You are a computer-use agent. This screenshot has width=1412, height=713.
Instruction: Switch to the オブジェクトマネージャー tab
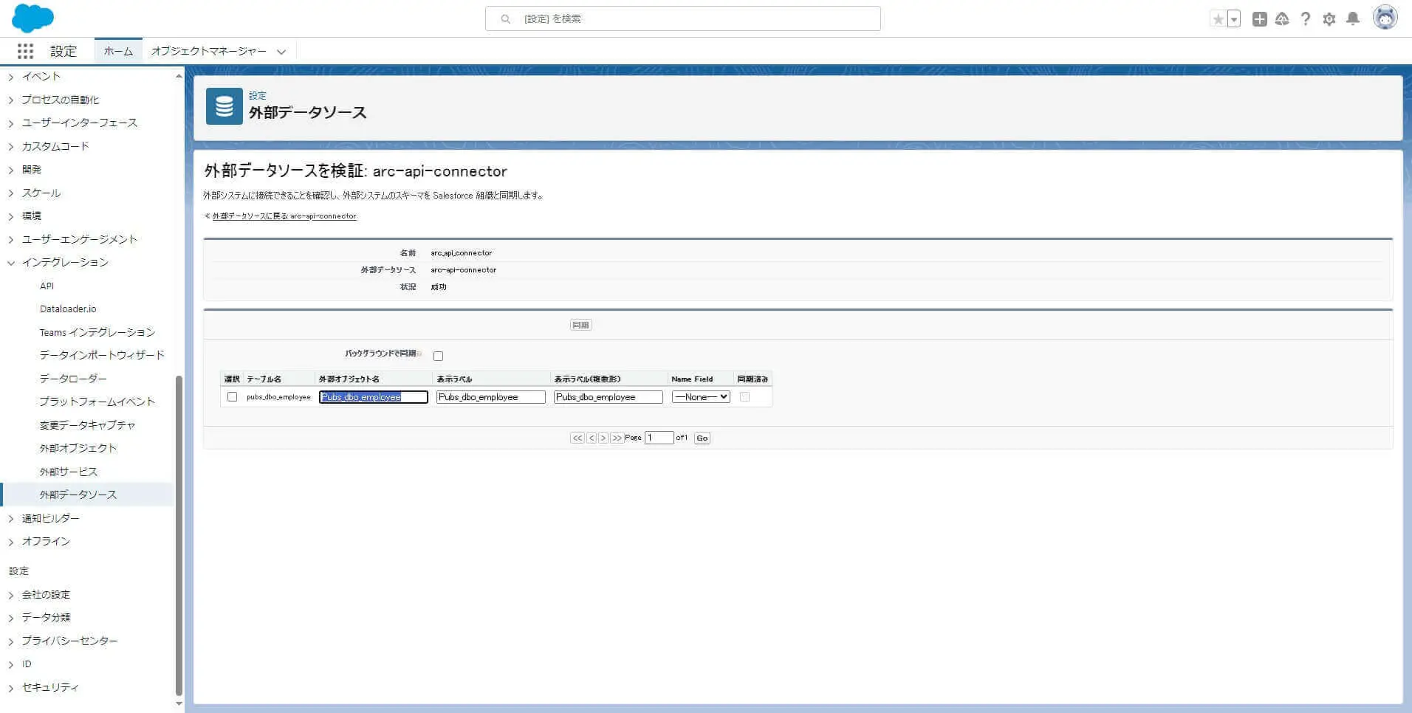pos(208,51)
